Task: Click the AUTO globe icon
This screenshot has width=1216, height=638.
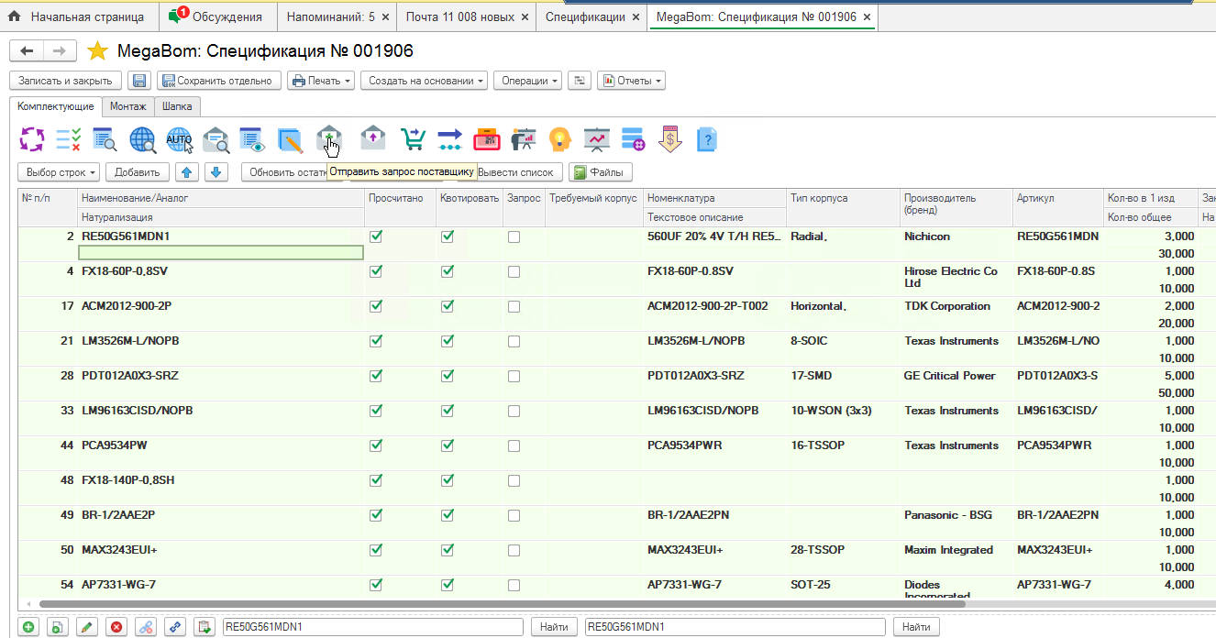Action: pos(179,139)
